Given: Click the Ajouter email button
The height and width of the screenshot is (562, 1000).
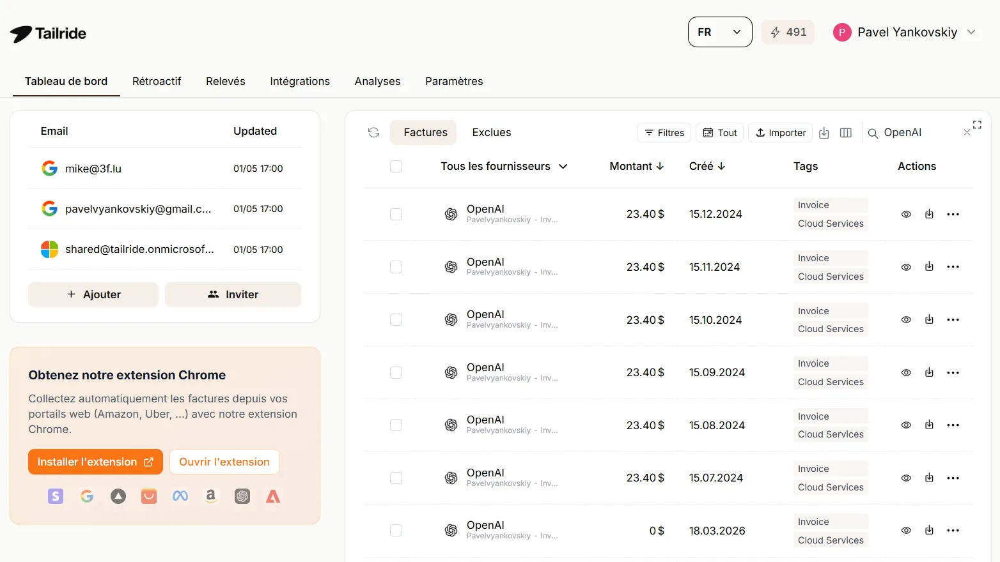Looking at the screenshot, I should 93,294.
